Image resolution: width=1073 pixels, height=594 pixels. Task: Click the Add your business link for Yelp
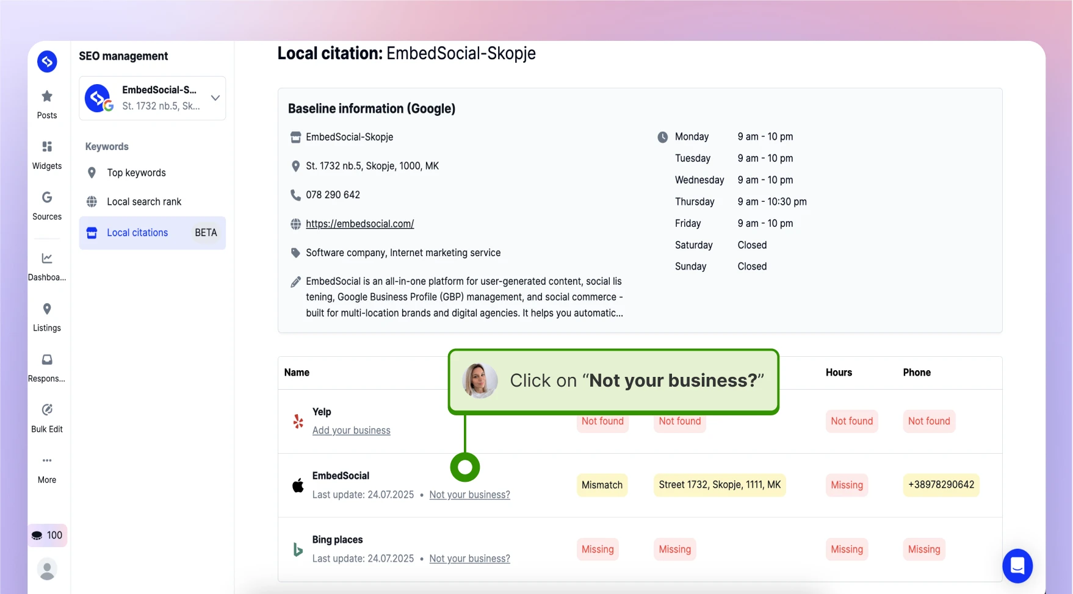point(352,431)
